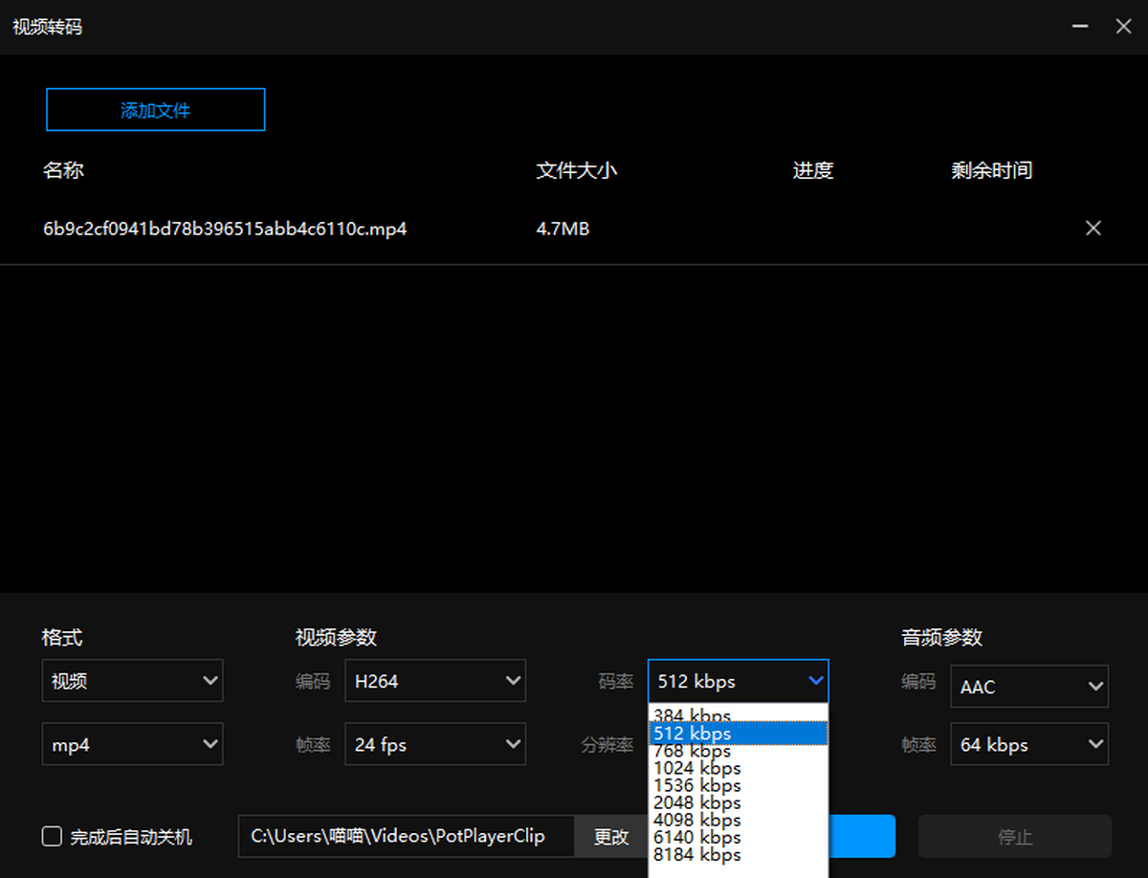Click the 添加文件 button
The width and height of the screenshot is (1148, 878).
pos(155,110)
